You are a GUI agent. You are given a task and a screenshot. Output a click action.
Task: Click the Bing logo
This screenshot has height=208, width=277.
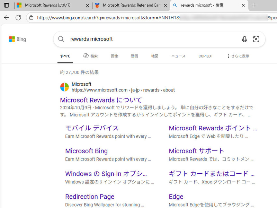tap(17, 39)
